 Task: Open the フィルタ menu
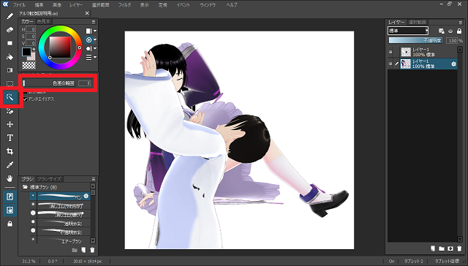124,5
